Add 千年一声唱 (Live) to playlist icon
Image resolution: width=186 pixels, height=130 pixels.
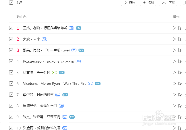[180, 50]
